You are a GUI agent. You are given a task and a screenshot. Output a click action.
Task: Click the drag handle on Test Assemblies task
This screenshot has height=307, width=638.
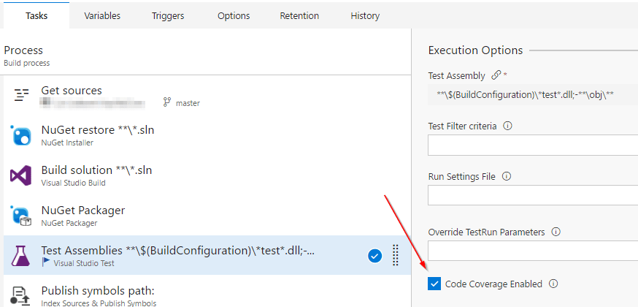coord(396,256)
